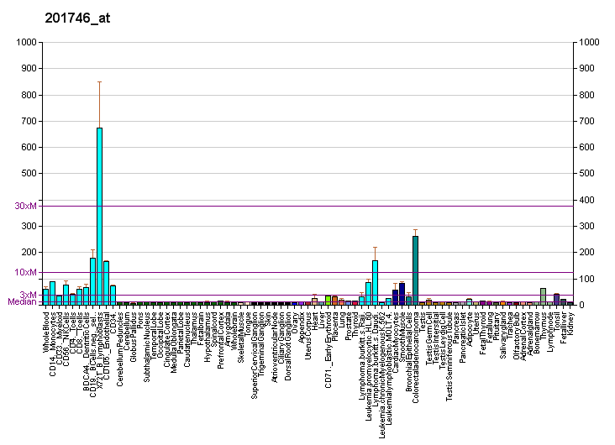Select the 201746_at chart title
Viewport: 615px width, 445px height.
(77, 18)
